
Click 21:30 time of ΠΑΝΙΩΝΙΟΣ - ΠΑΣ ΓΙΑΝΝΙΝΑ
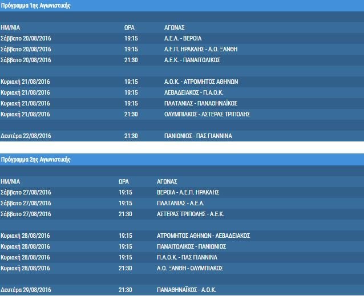pyautogui.click(x=131, y=136)
